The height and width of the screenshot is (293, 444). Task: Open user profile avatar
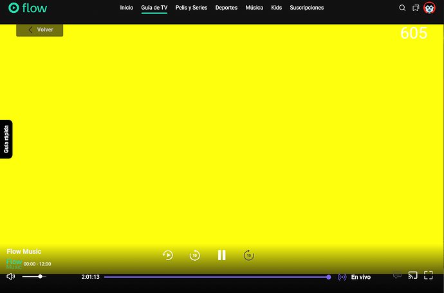[x=429, y=8]
